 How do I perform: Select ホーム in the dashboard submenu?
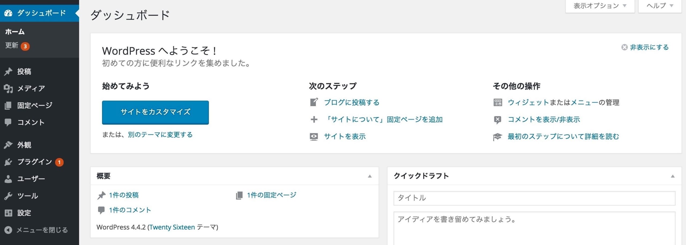(15, 32)
